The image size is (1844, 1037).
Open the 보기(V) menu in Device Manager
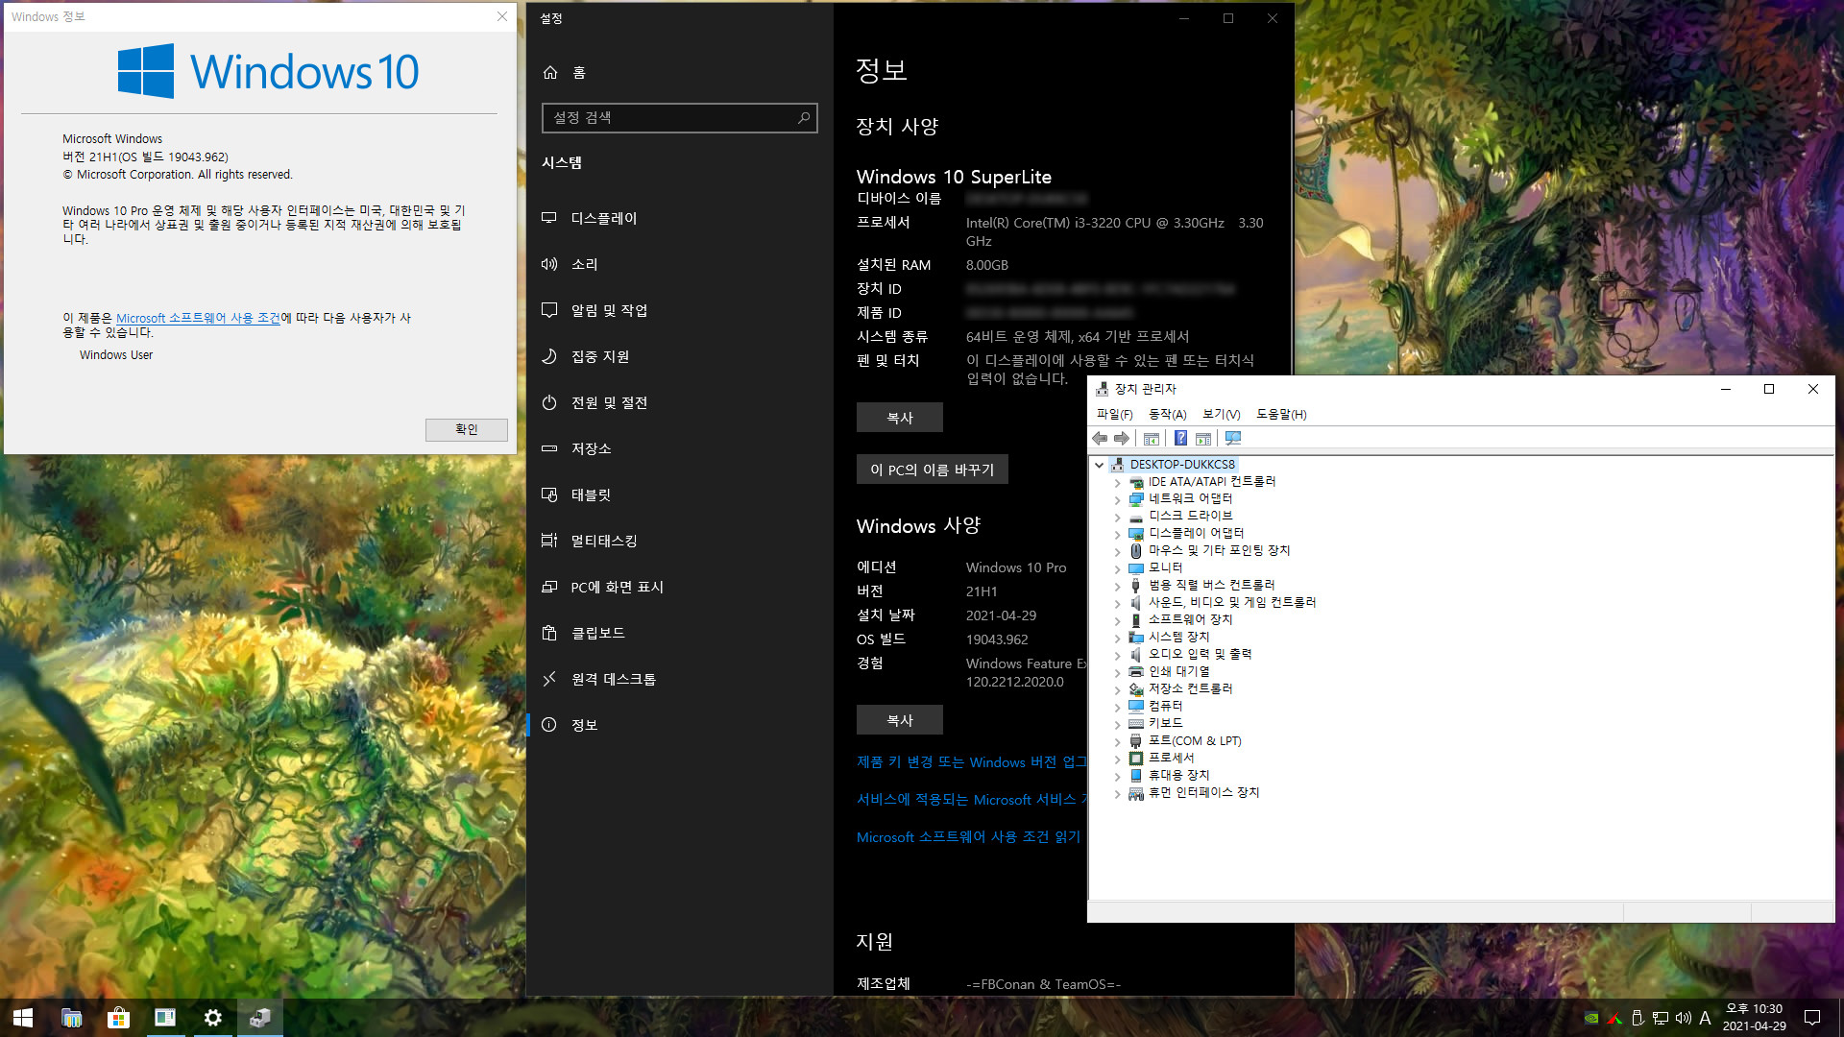1221,414
